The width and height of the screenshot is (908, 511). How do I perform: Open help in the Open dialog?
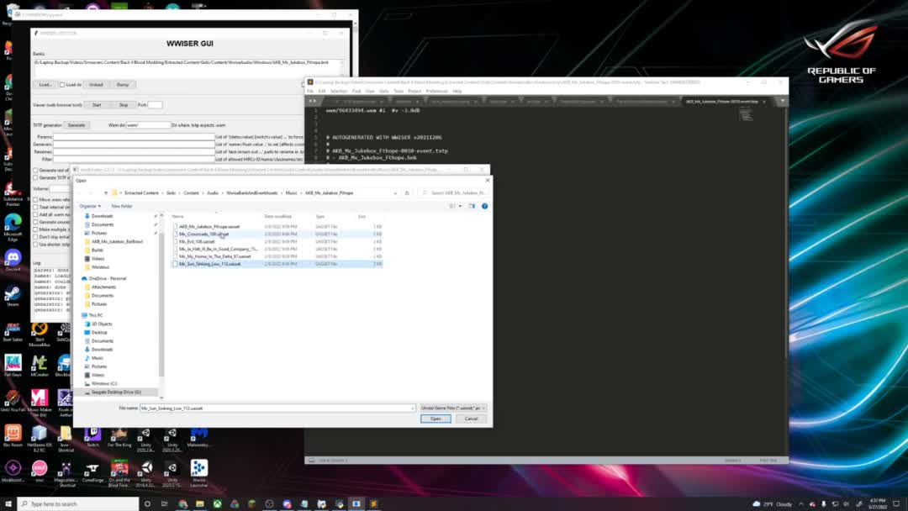[485, 206]
